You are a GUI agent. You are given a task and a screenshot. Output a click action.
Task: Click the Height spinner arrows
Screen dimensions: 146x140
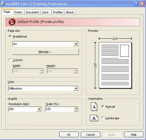(76, 71)
